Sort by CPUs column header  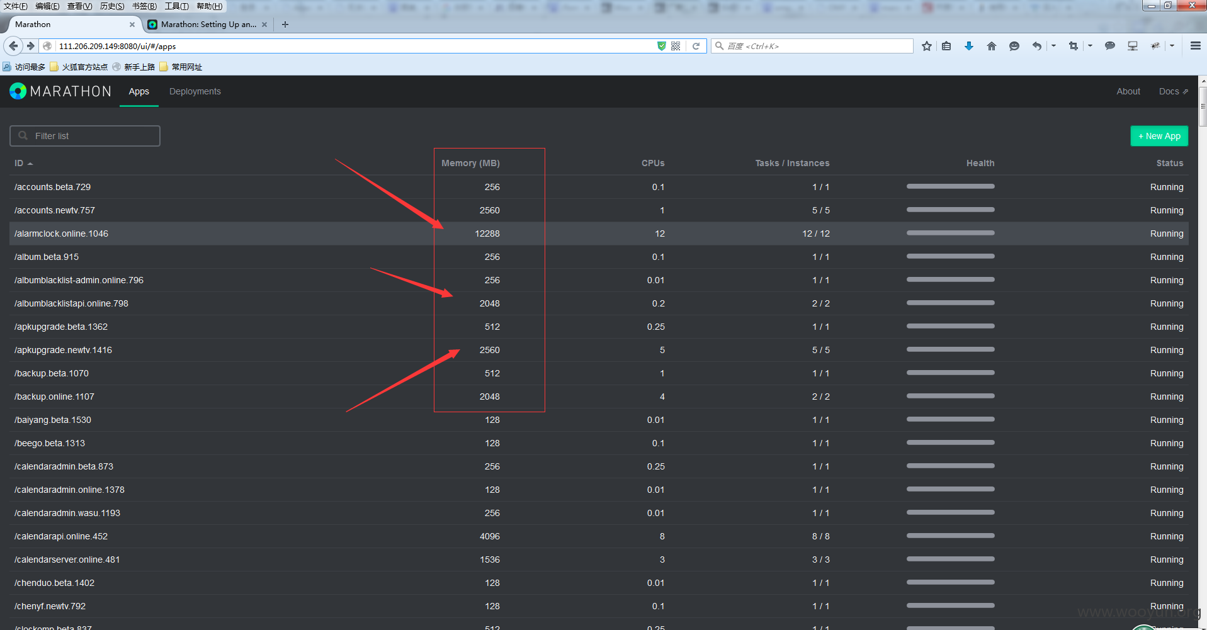point(653,163)
